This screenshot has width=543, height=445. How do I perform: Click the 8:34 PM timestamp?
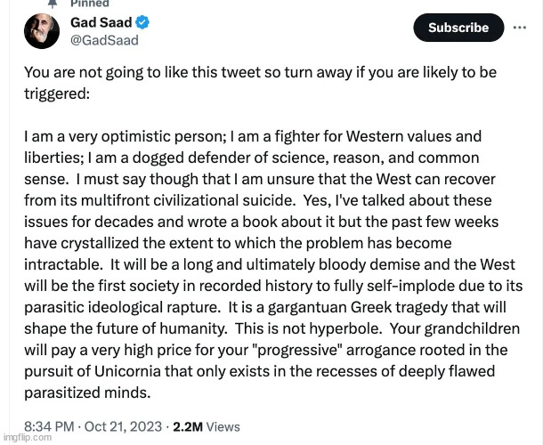pyautogui.click(x=49, y=426)
